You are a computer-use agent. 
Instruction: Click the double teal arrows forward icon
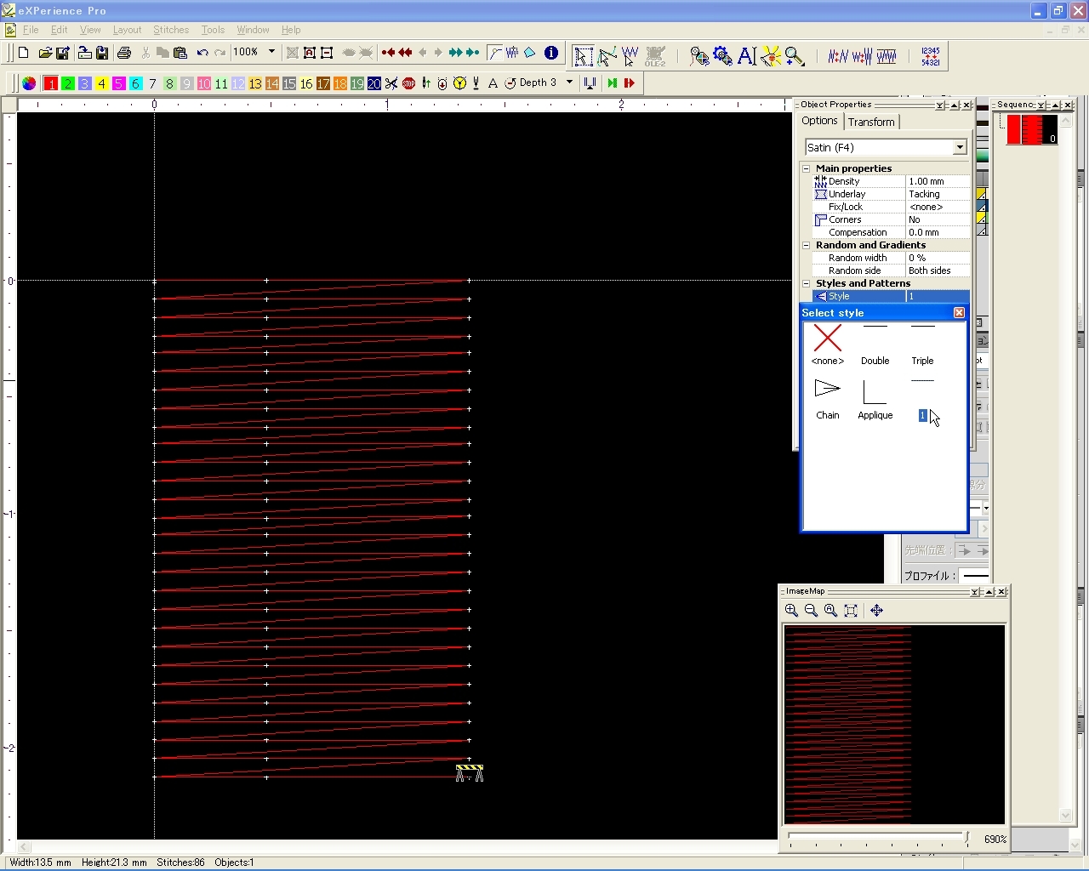tap(455, 53)
